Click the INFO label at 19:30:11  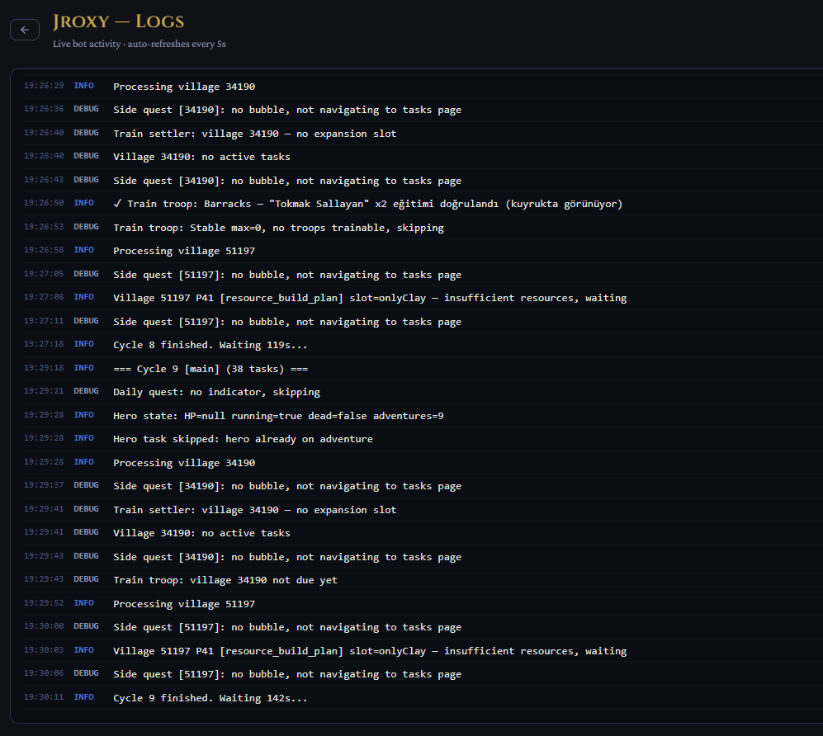(84, 696)
